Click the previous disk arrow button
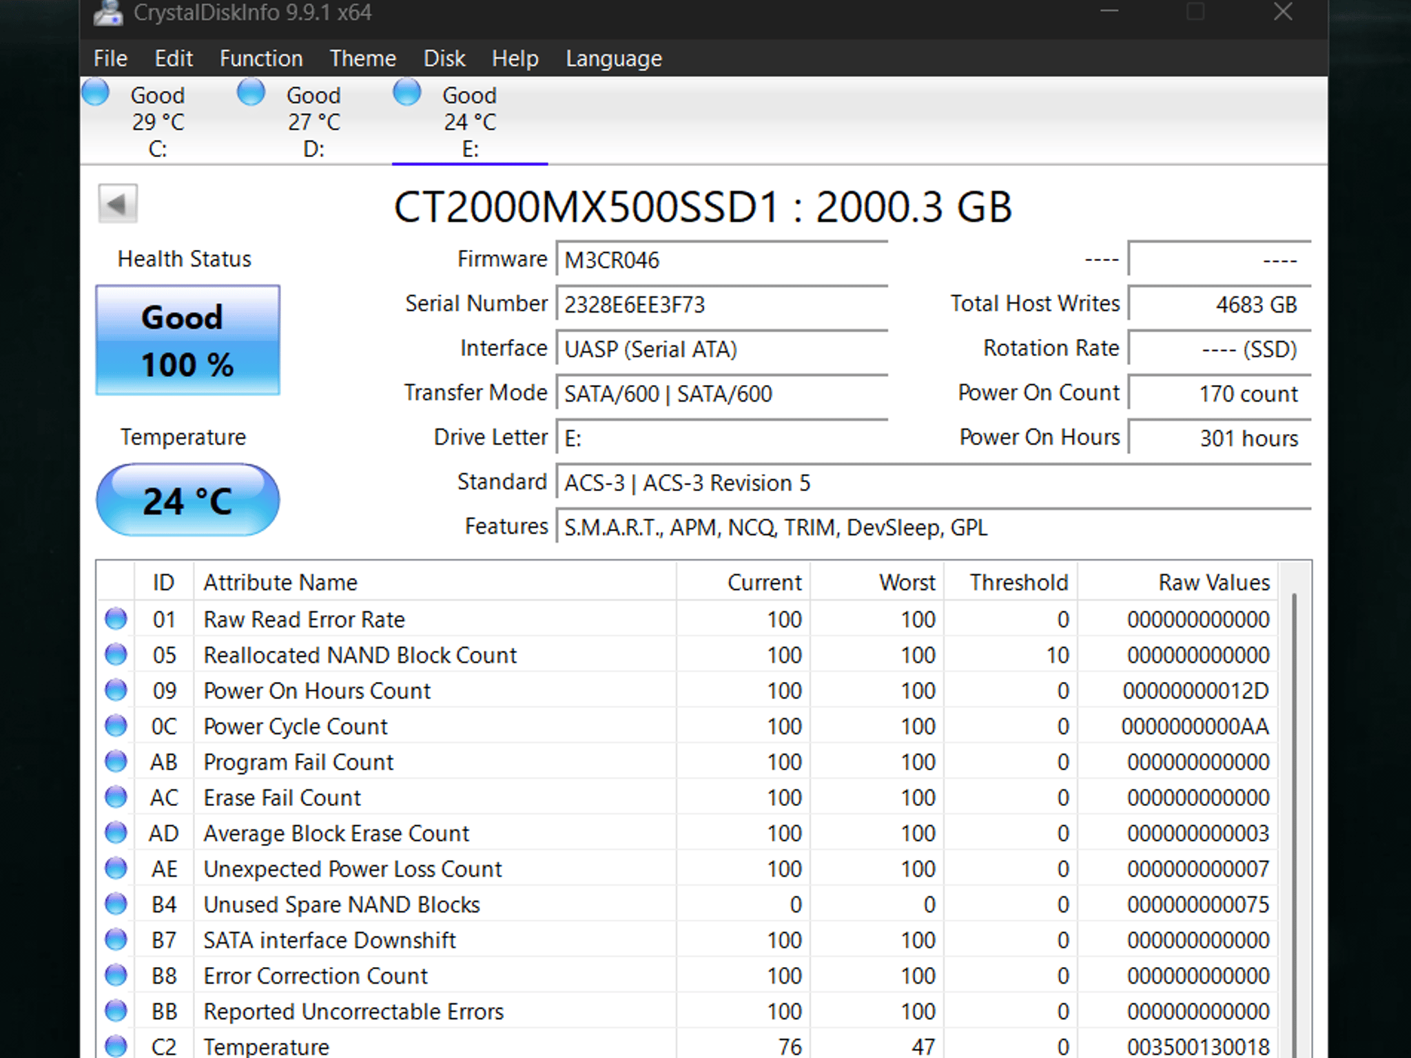Image resolution: width=1411 pixels, height=1058 pixels. [118, 203]
